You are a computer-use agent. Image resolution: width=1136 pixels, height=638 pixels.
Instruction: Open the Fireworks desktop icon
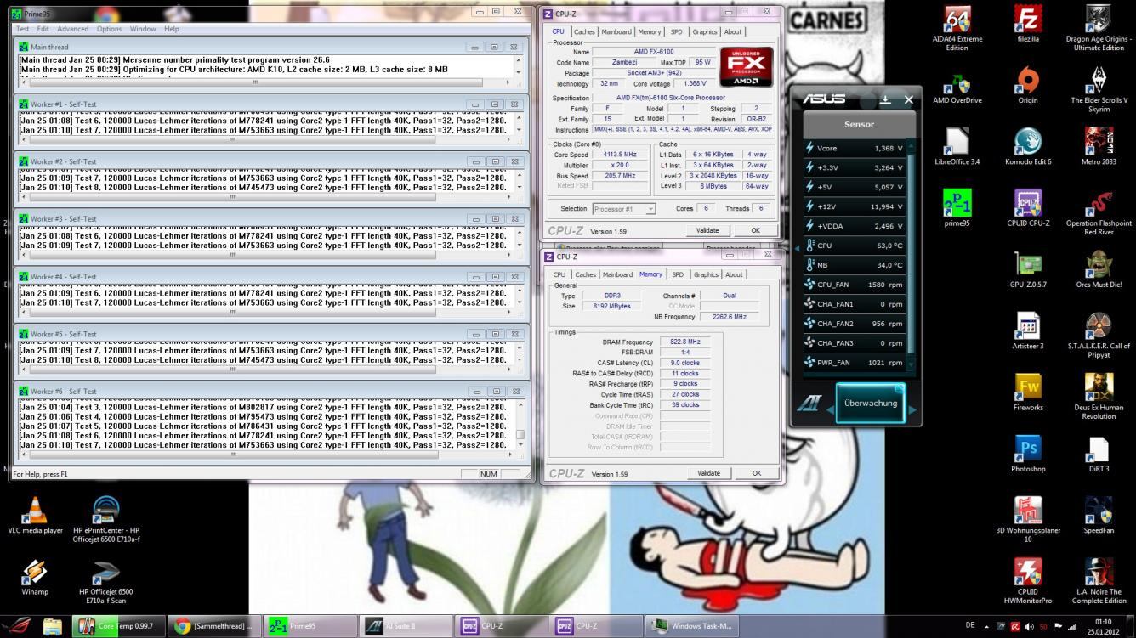(1028, 392)
